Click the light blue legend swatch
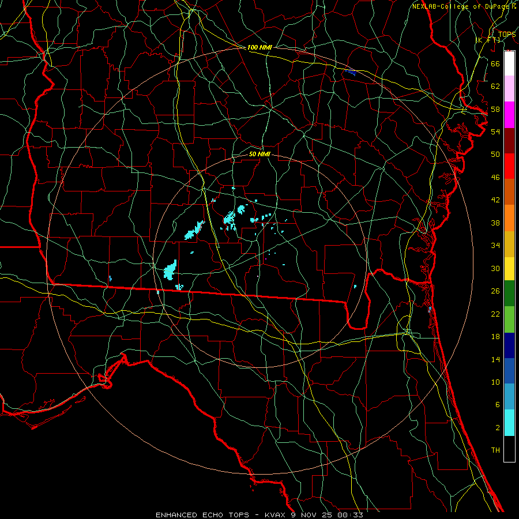 coord(509,397)
